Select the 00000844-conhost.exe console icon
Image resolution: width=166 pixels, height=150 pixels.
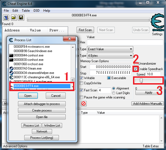pos(11,55)
